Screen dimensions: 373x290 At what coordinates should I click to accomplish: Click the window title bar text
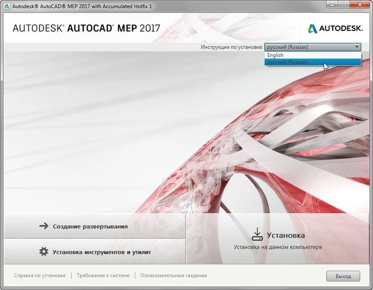click(82, 6)
